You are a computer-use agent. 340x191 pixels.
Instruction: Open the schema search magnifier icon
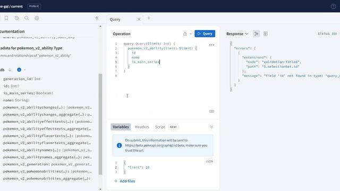(27, 18)
